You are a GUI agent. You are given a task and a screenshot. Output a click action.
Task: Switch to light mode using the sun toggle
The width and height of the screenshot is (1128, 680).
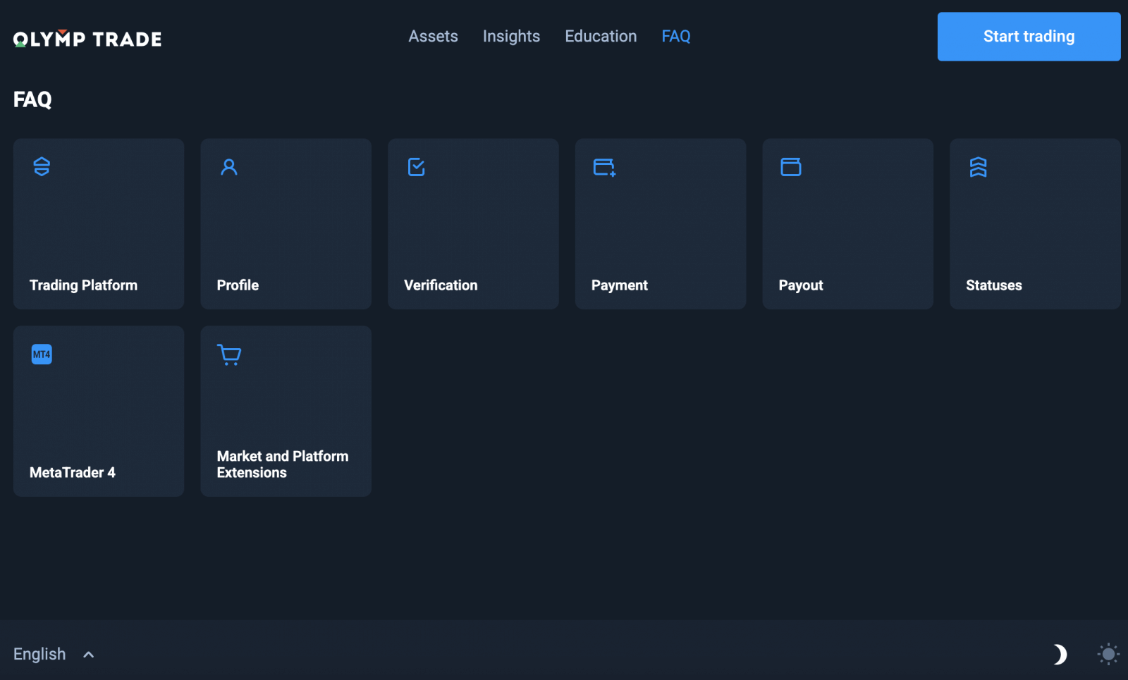click(1108, 654)
